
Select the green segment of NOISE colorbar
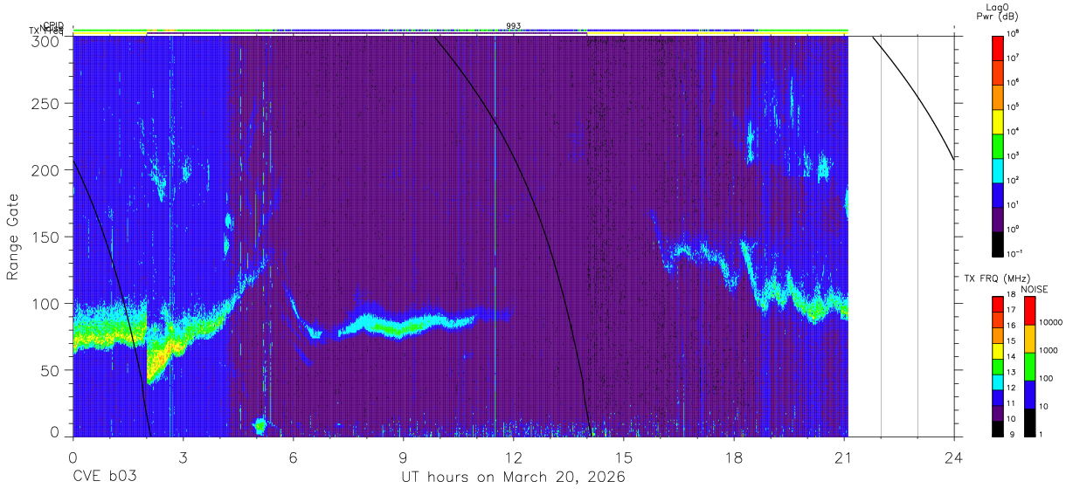click(x=1028, y=367)
